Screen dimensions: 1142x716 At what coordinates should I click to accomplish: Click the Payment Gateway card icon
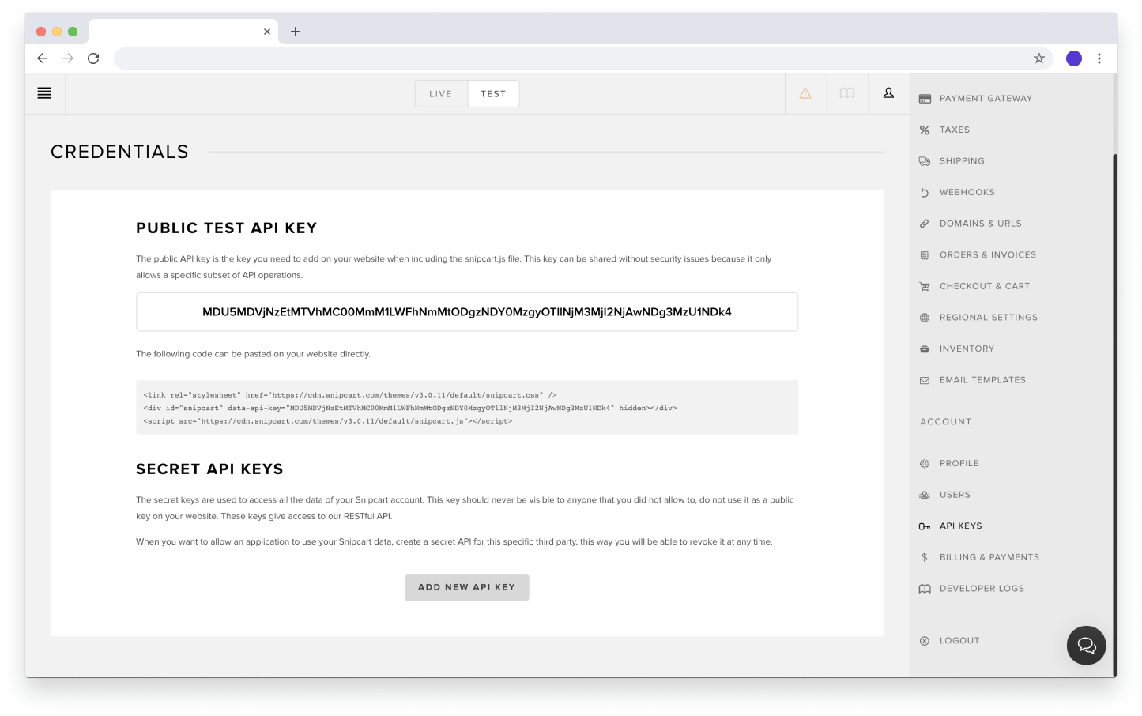point(925,99)
